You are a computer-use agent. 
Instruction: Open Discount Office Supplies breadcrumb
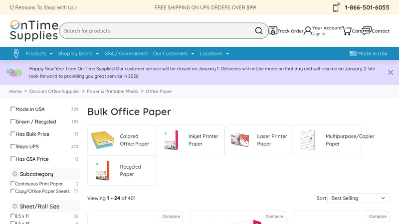click(x=54, y=92)
